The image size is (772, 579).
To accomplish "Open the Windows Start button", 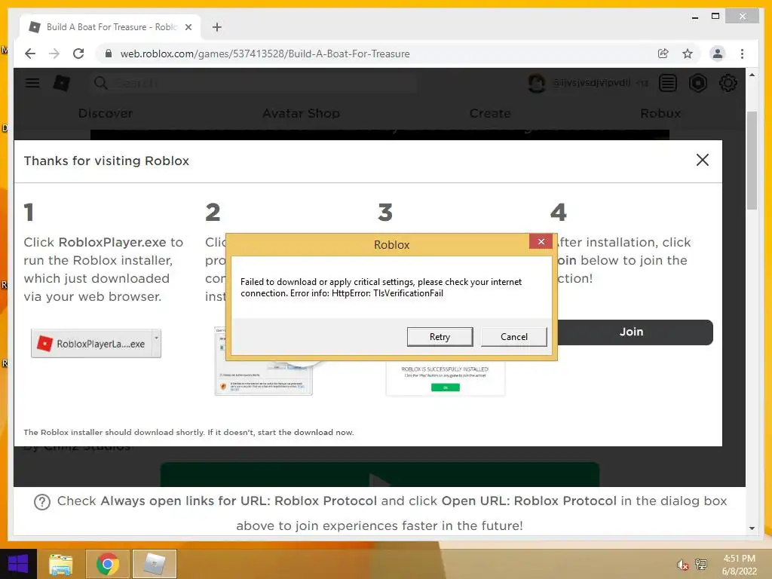I will (18, 564).
